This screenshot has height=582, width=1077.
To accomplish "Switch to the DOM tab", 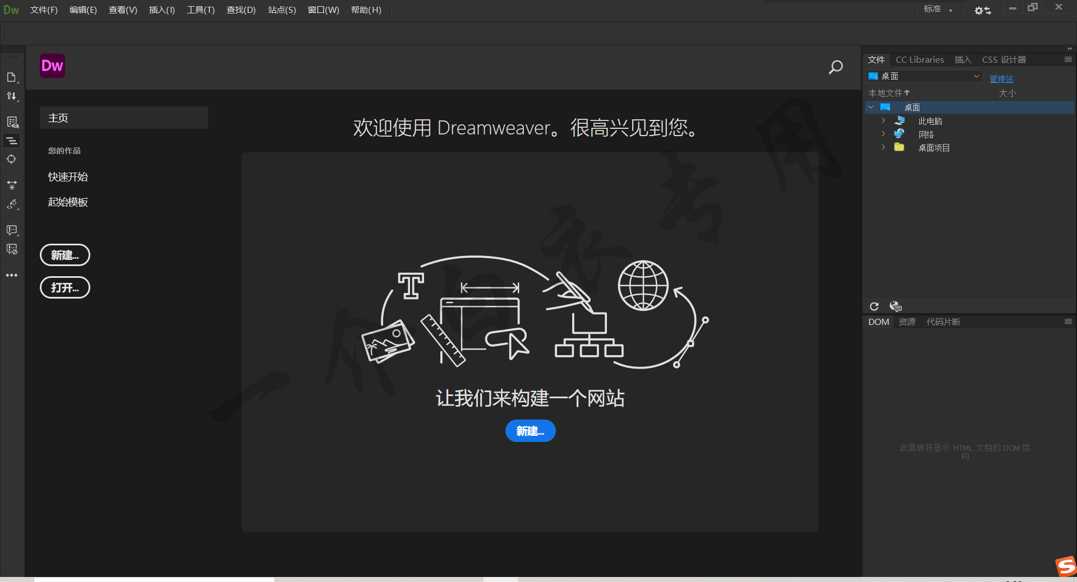I will coord(879,322).
